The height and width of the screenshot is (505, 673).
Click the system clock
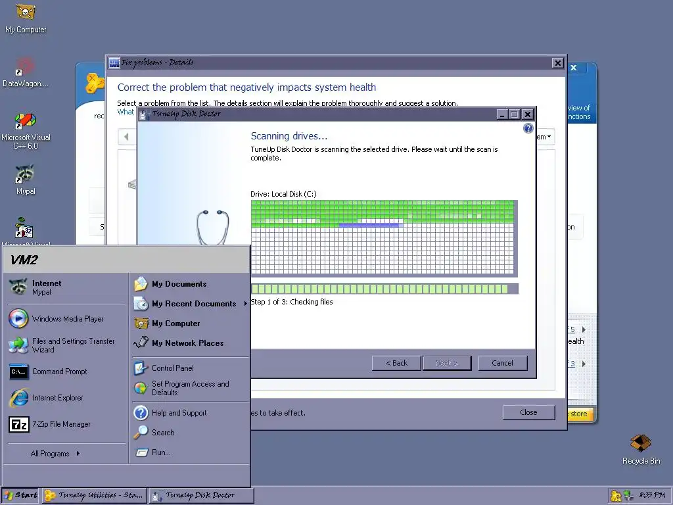point(652,495)
